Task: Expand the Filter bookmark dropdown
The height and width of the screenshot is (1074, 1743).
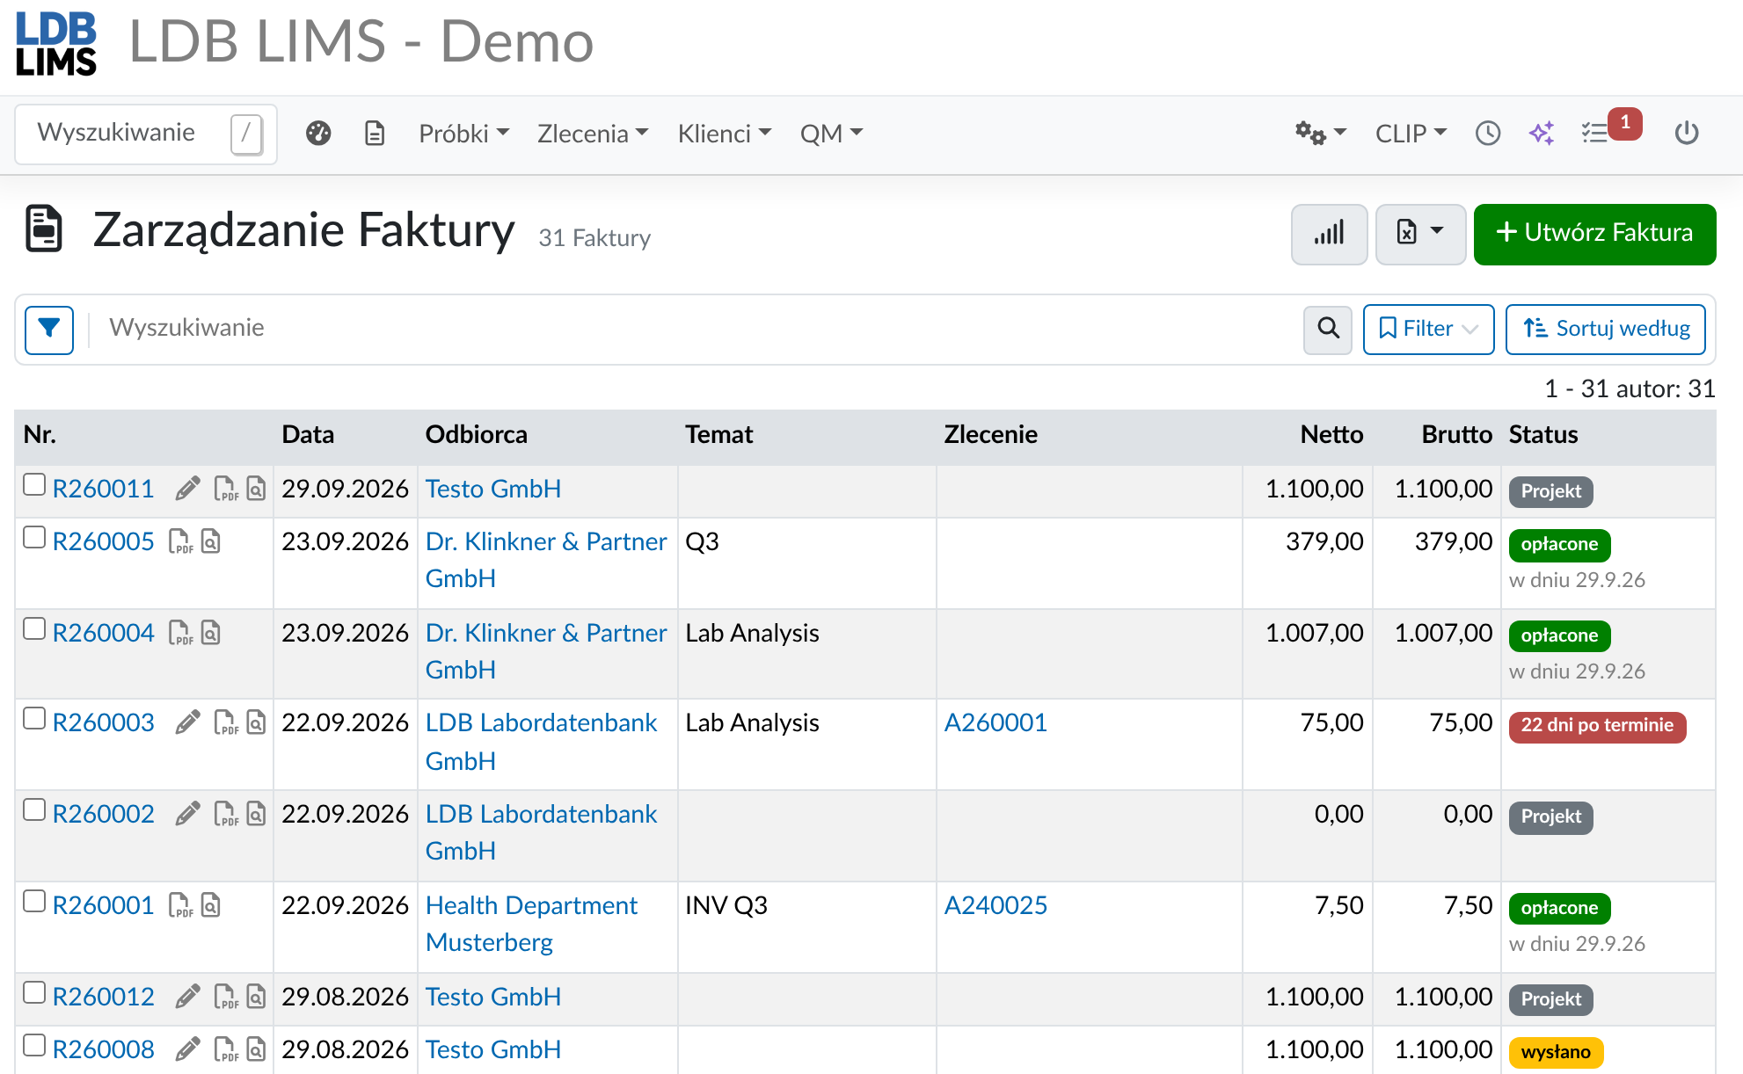Action: coord(1428,329)
